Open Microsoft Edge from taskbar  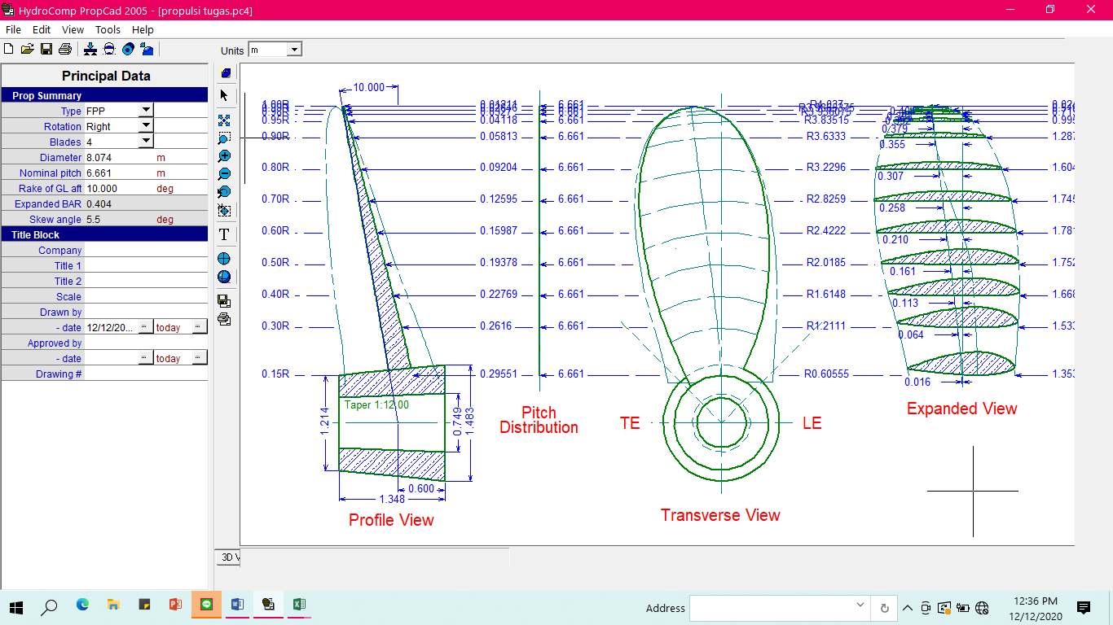tap(82, 605)
